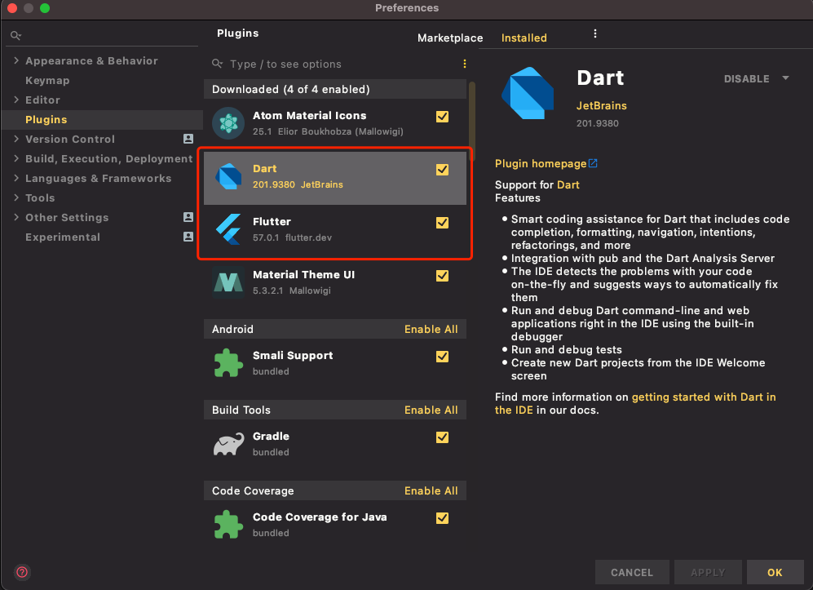Image resolution: width=813 pixels, height=590 pixels.
Task: Toggle the Flutter plugin checkbox
Action: (x=442, y=223)
